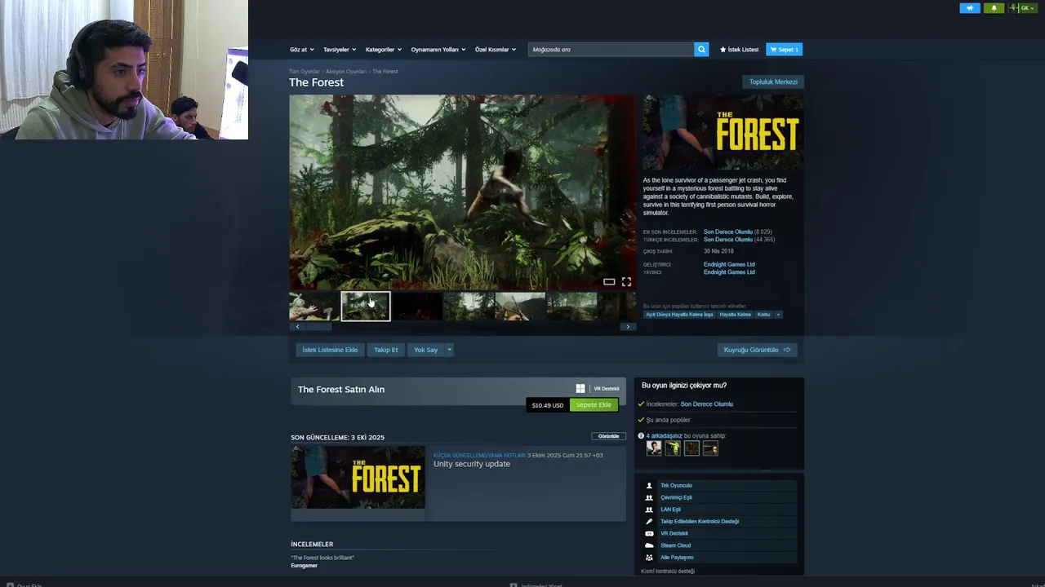Screen dimensions: 1045x587
Task: Click the blue megaphone announcements icon
Action: (970, 8)
